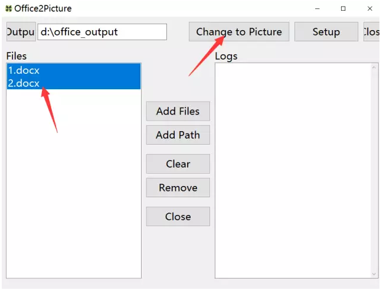Click the Logs scrollbar up arrow
Screen dimensions: 380x290
click(x=374, y=67)
